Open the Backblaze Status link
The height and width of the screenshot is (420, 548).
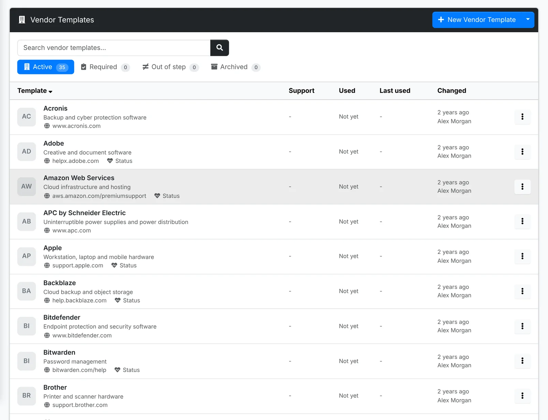127,300
